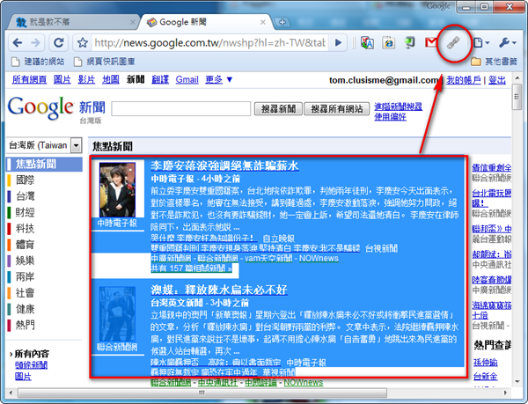Open headline 李慶安落淚強調絕無詐騙薪水
Image resolution: width=528 pixels, height=404 pixels.
(224, 165)
